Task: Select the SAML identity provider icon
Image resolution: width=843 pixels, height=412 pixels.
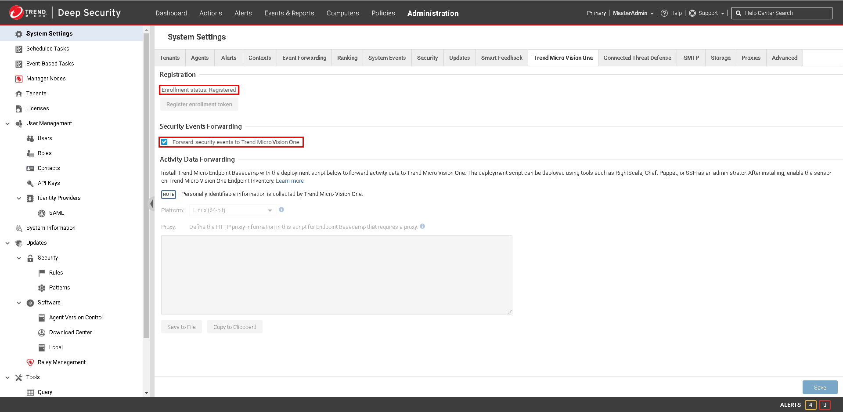Action: (42, 213)
